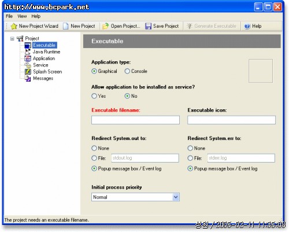
Task: Click the Executable filename input field
Action: click(x=135, y=120)
